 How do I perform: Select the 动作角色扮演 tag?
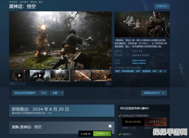point(128,71)
